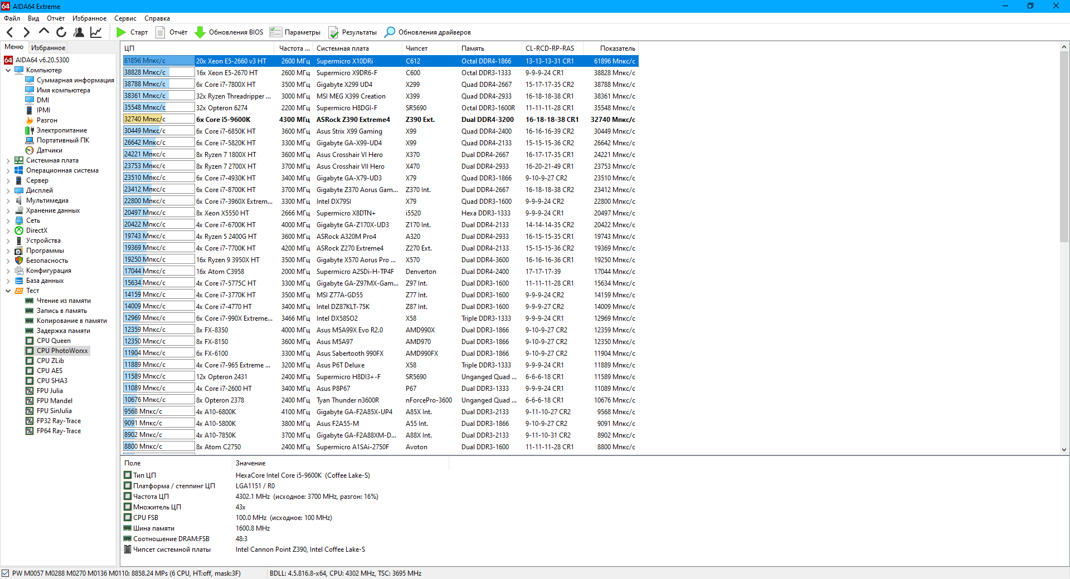This screenshot has width=1070, height=579.
Task: Click the scrollbar down arrow of results list
Action: pos(1064,450)
